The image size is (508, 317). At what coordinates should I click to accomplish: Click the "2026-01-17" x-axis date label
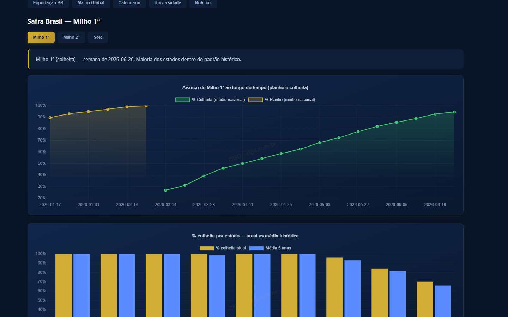pos(50,205)
